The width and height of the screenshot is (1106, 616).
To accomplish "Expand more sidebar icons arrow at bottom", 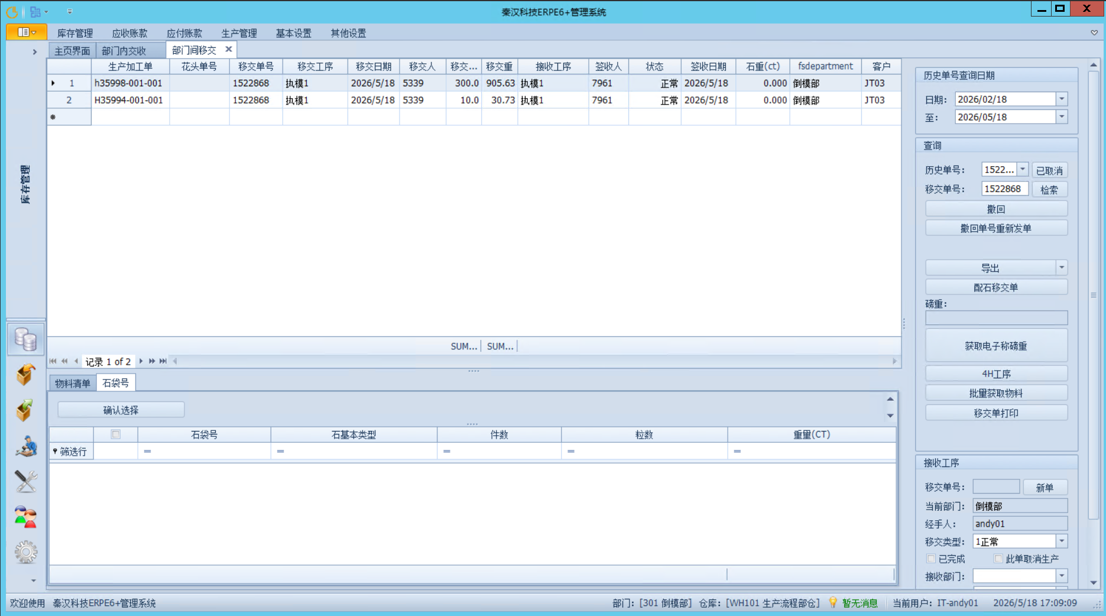I will click(33, 581).
